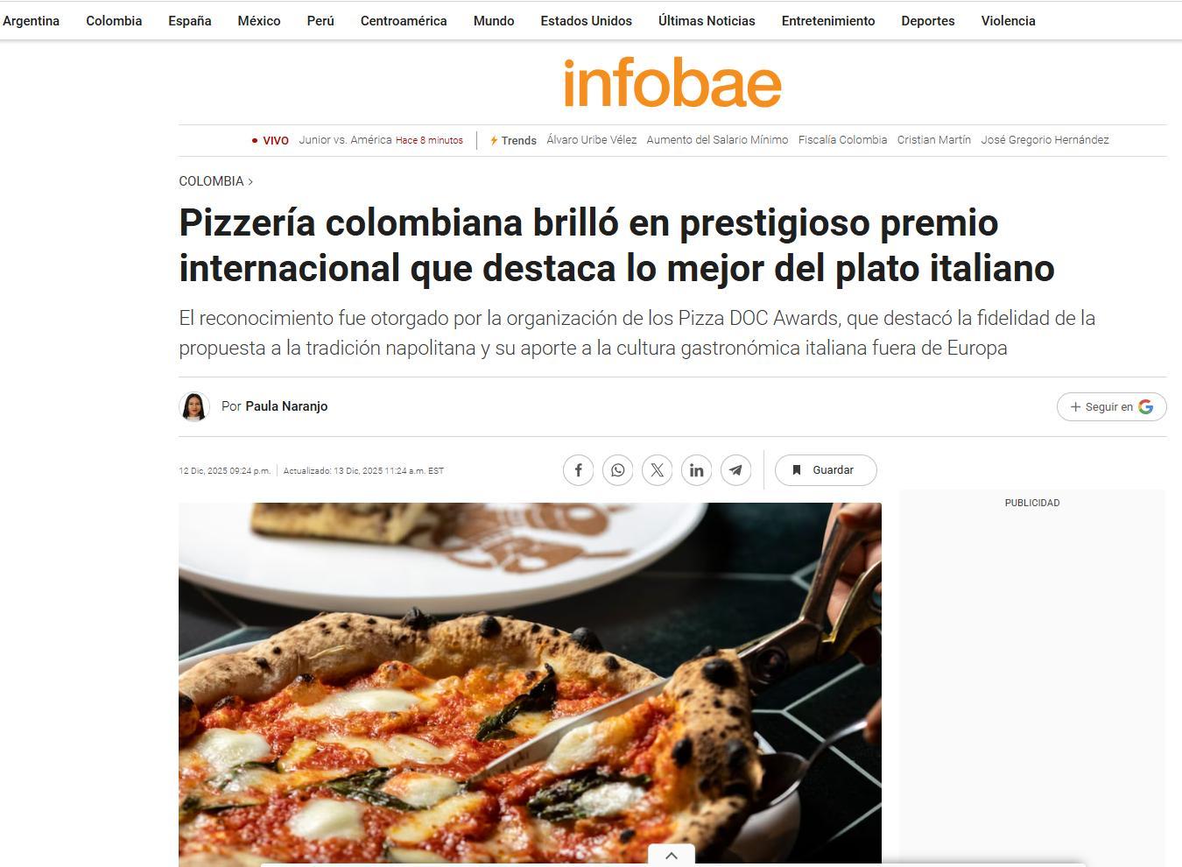Share article on Facebook
1182x867 pixels.
(x=578, y=470)
